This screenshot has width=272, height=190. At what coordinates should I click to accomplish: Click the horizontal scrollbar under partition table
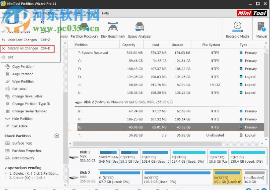[147, 143]
